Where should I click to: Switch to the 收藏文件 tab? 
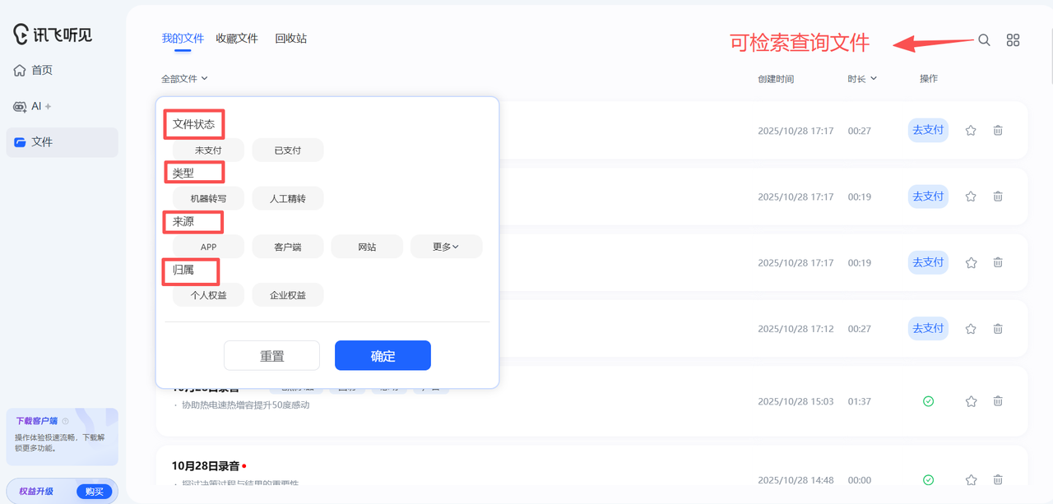(237, 39)
